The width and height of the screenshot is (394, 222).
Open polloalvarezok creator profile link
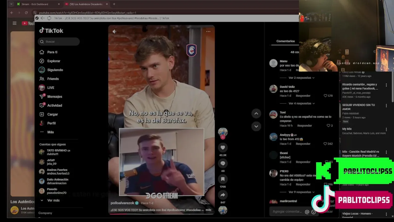123,203
